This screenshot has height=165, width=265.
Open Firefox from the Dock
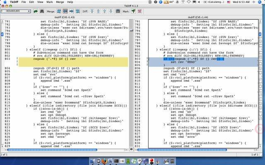coord(104,161)
